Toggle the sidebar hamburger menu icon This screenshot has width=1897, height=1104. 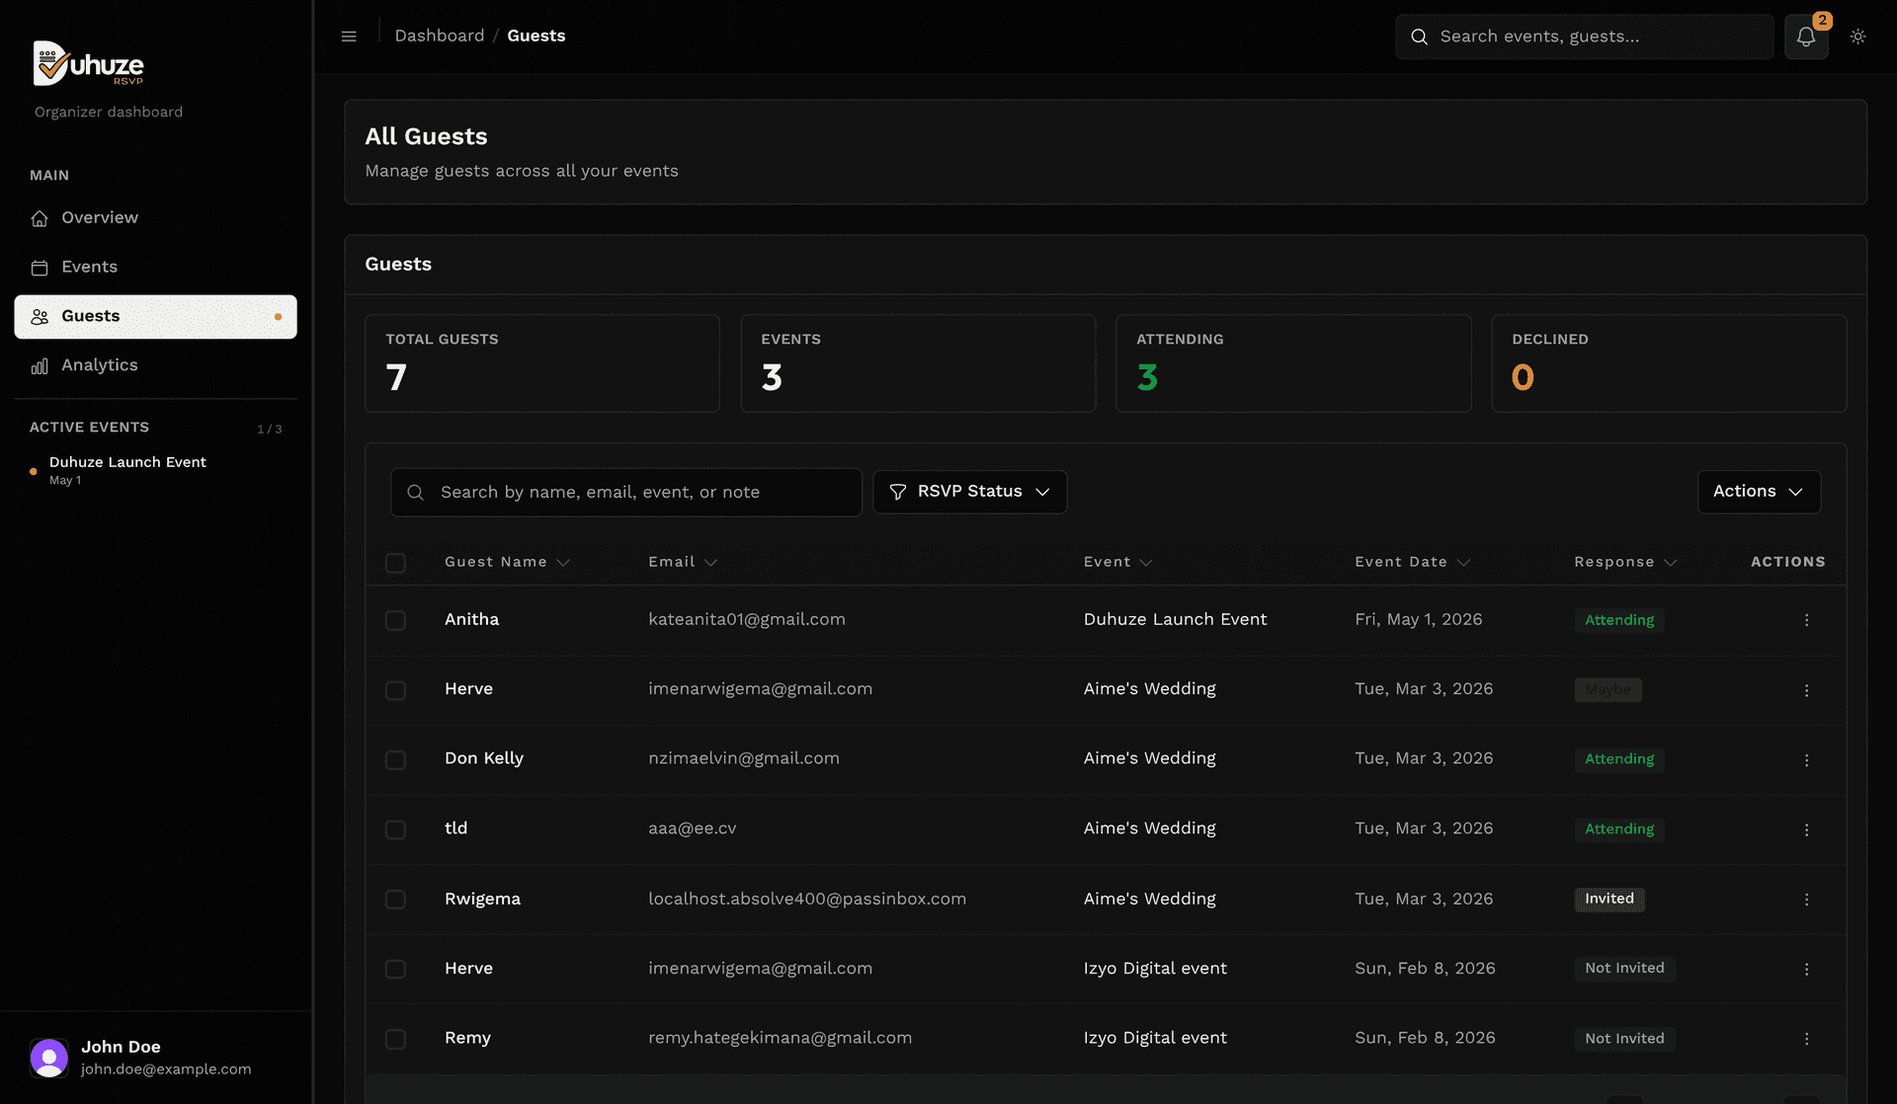pyautogui.click(x=349, y=37)
